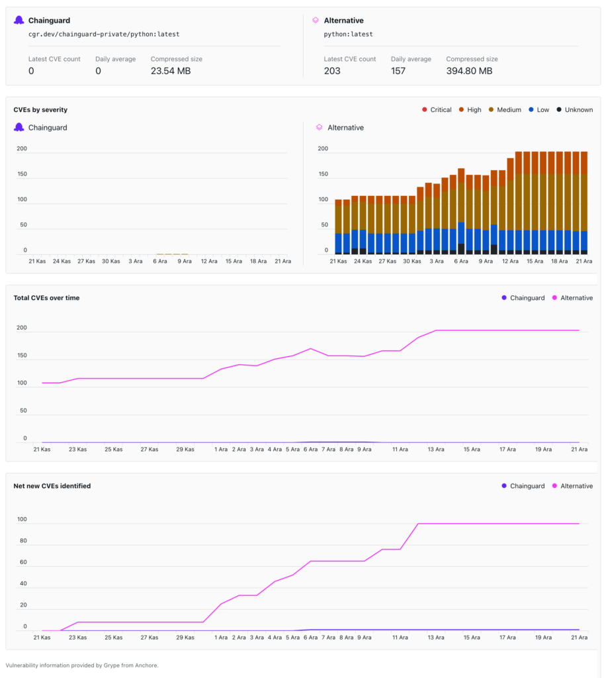Click the Chainguard octopus logo in summary header
This screenshot has width=606, height=678.
coord(19,21)
